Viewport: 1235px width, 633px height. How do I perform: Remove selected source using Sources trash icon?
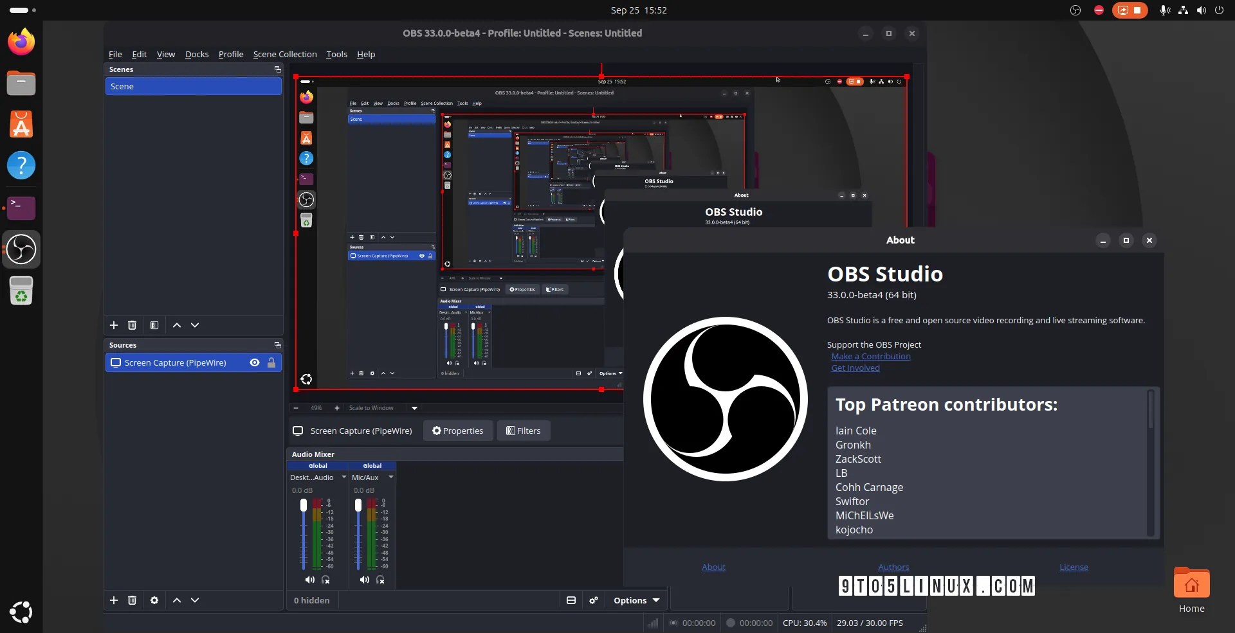[132, 600]
